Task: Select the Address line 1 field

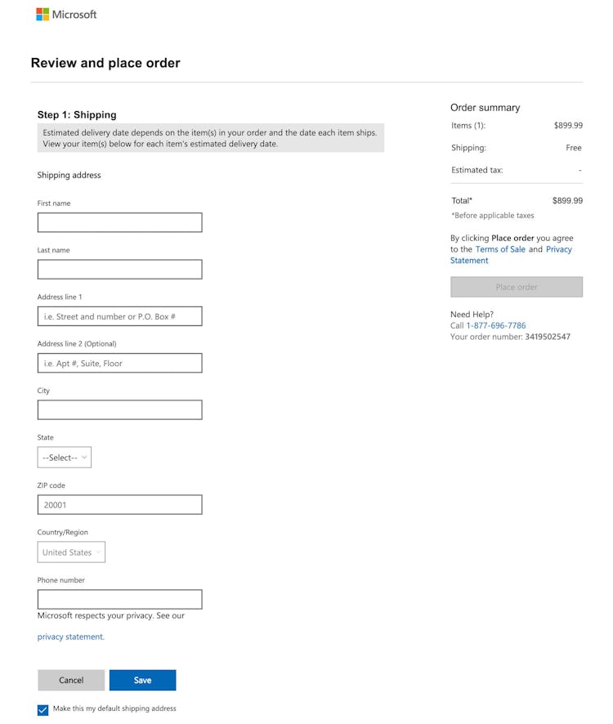Action: 119,315
